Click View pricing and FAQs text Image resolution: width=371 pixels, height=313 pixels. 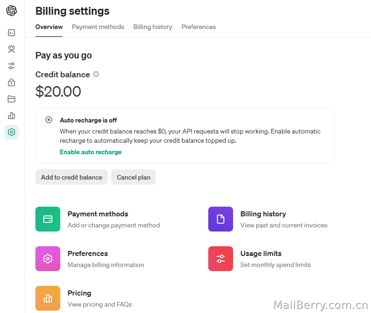point(100,304)
